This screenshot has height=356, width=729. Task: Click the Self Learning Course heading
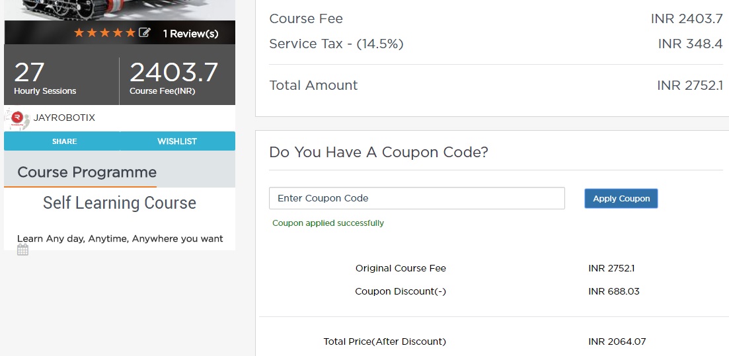pos(120,203)
